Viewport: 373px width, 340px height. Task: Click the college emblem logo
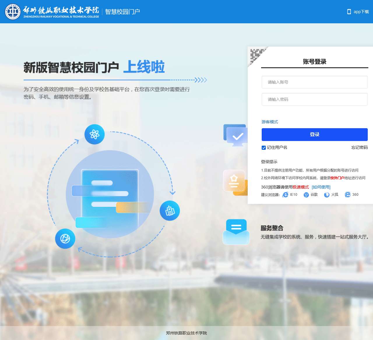pos(13,12)
